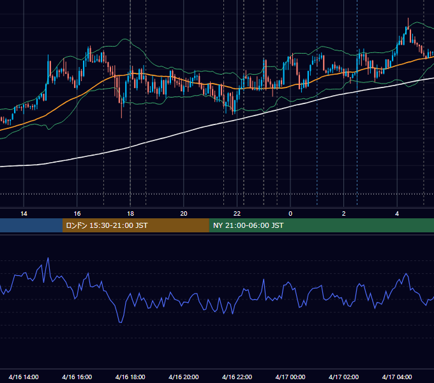The height and width of the screenshot is (383, 434).
Task: Select the 18 hour label on price axis
Action: pyautogui.click(x=130, y=214)
